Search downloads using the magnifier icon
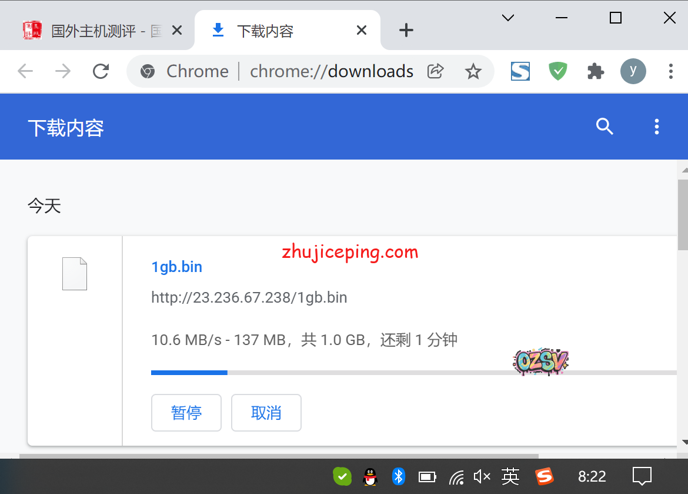The image size is (688, 494). coord(604,126)
